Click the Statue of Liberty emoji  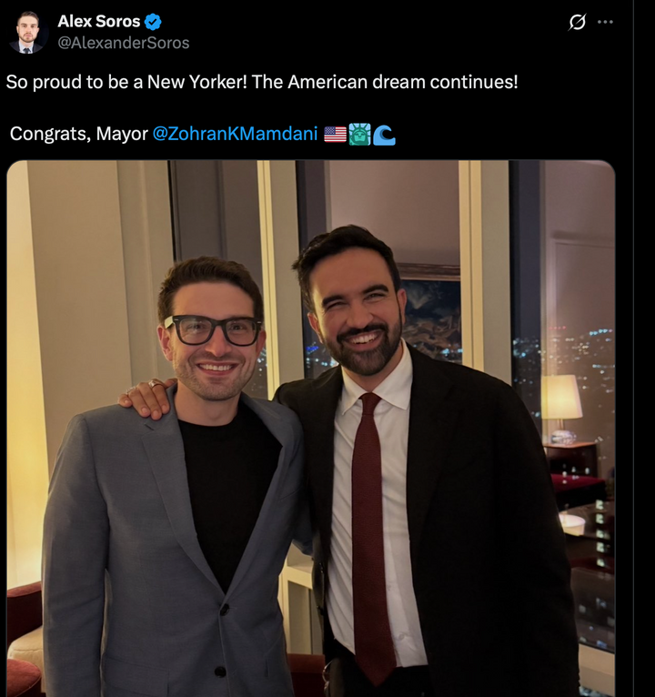coord(359,135)
